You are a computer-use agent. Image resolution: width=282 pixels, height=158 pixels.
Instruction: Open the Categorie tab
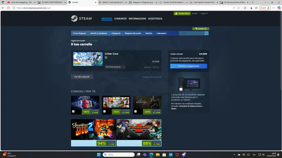[116, 33]
